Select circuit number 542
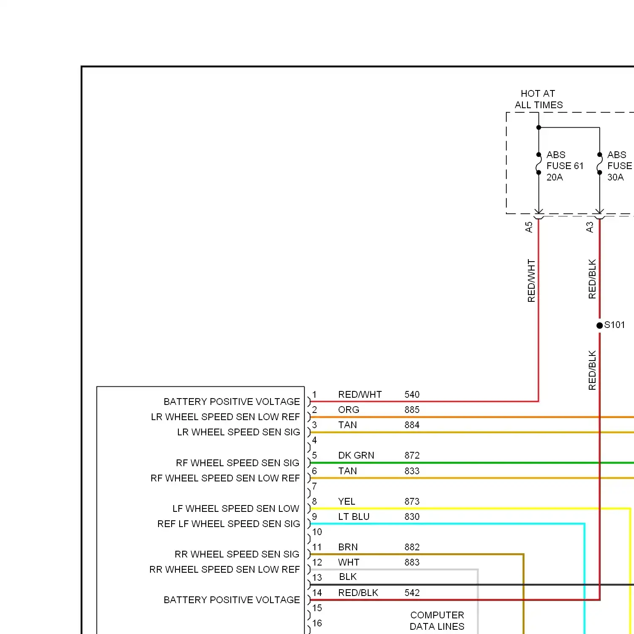 (412, 593)
